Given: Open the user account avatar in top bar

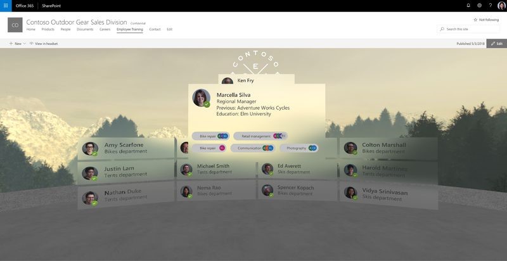Looking at the screenshot, I should (501, 6).
